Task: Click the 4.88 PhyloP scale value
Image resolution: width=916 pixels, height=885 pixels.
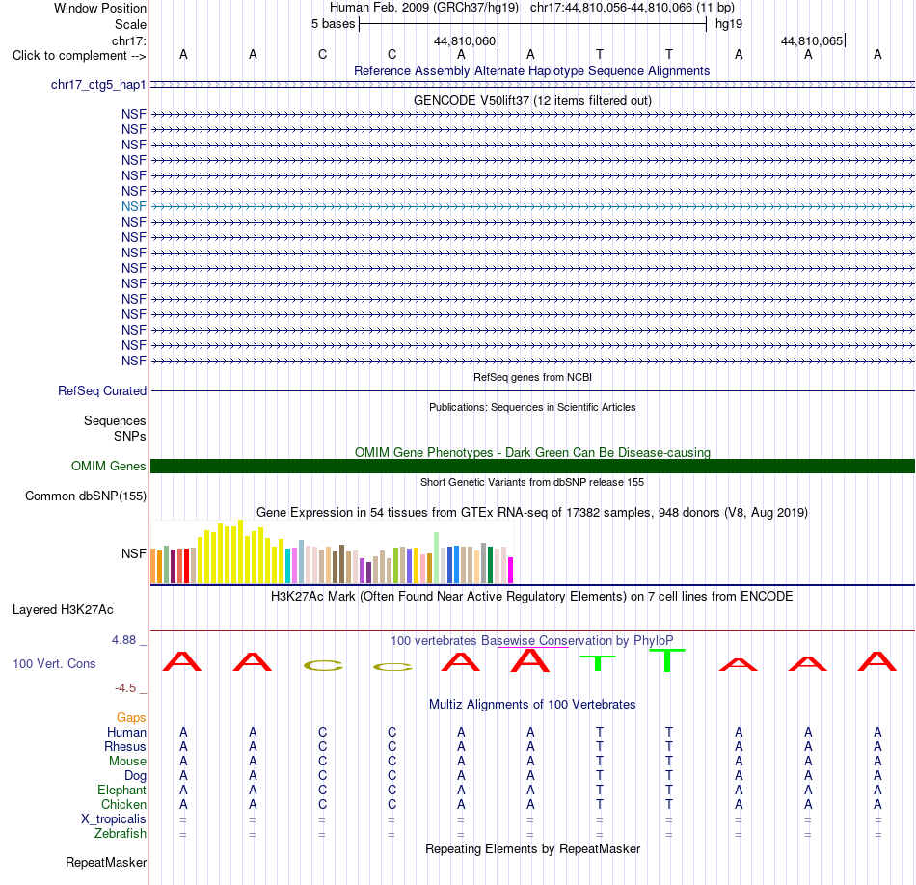Action: point(123,640)
